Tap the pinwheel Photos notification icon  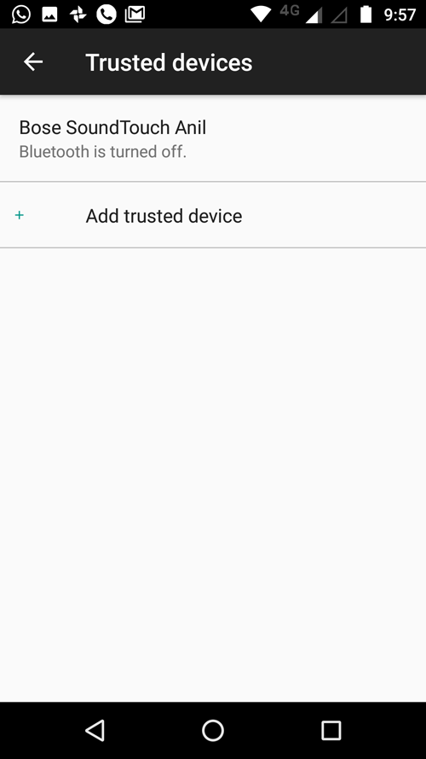[x=78, y=15]
